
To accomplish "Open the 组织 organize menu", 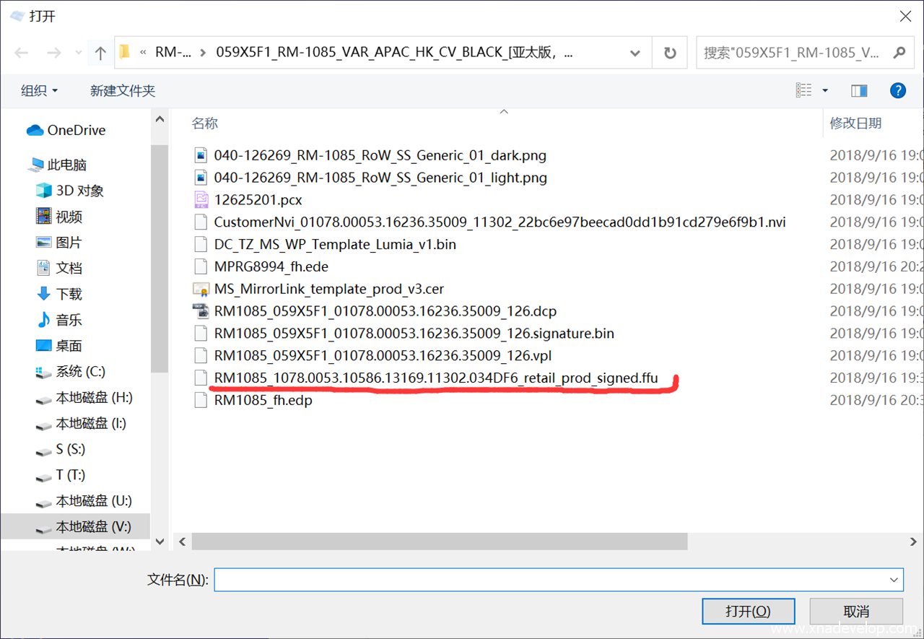I will click(x=39, y=91).
